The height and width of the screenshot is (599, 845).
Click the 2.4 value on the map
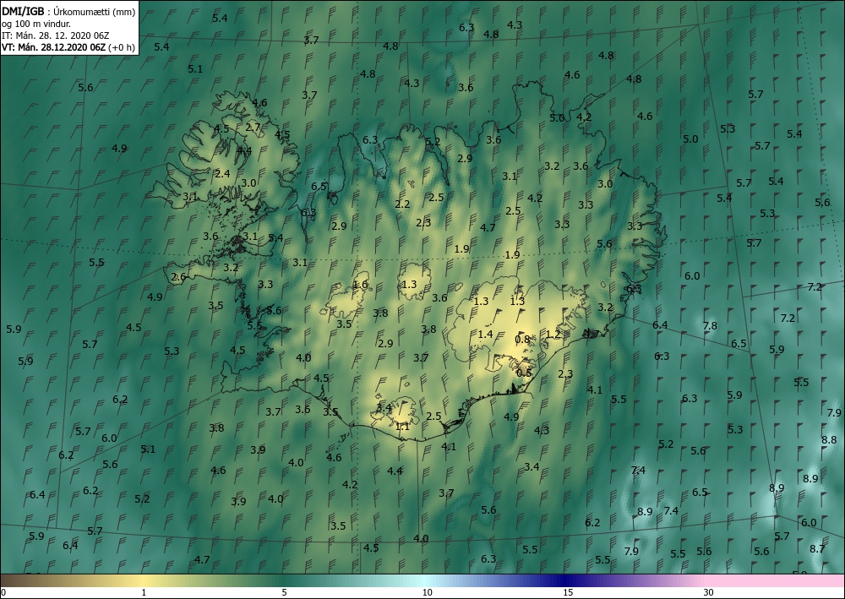222,173
